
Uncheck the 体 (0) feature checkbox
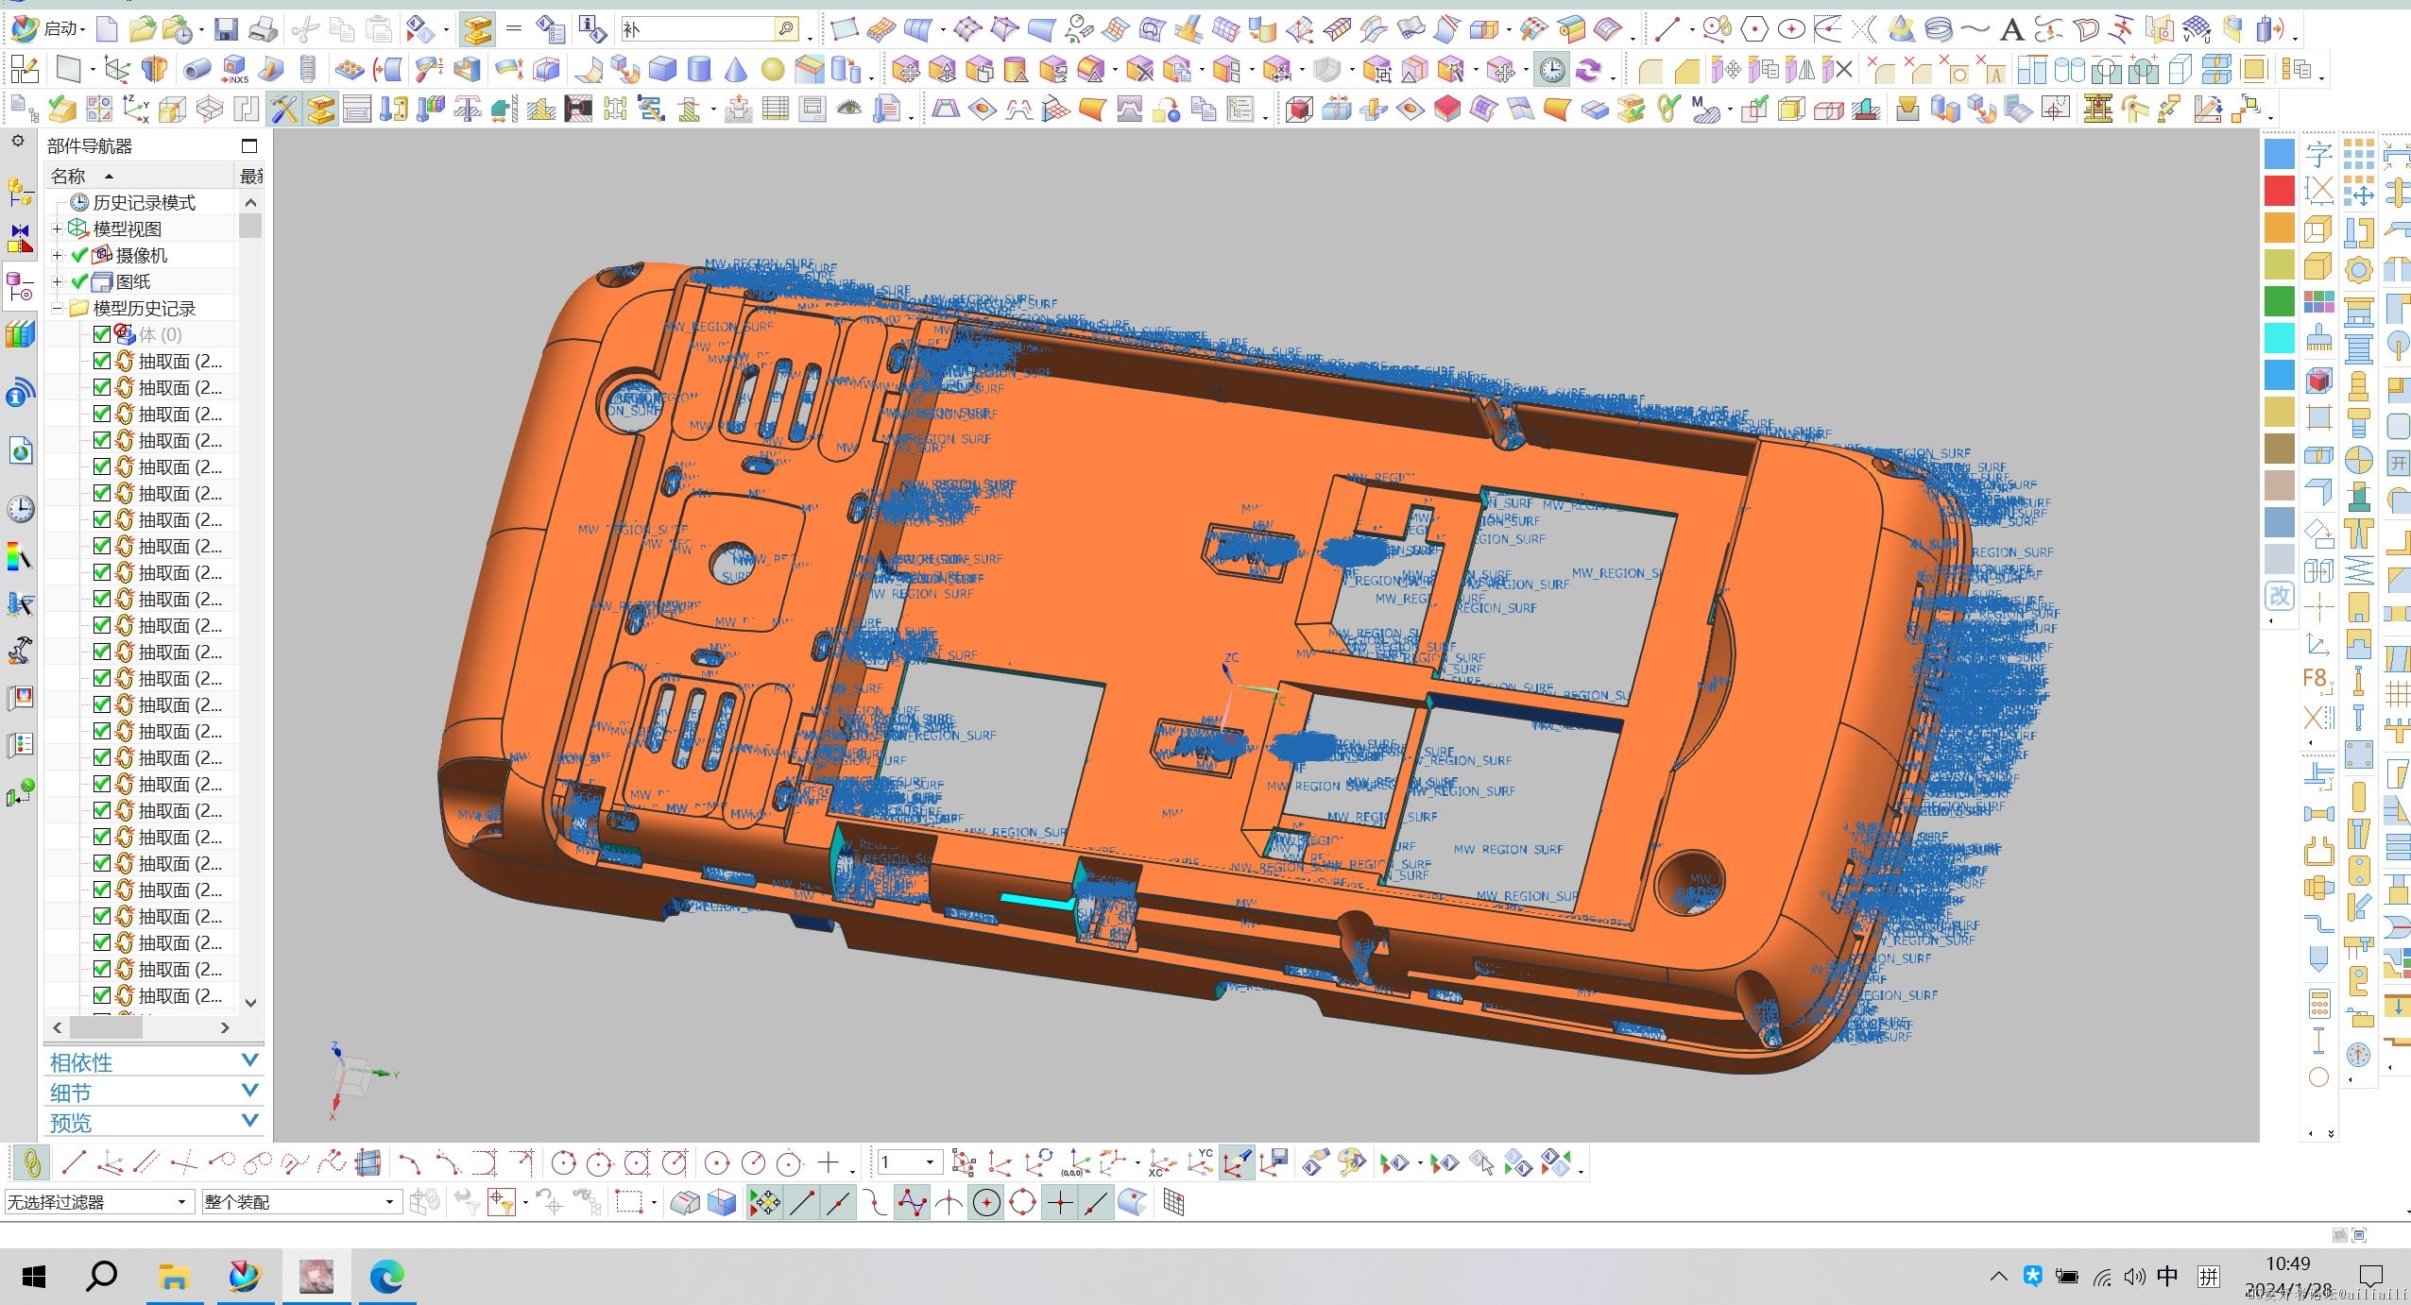coord(102,334)
